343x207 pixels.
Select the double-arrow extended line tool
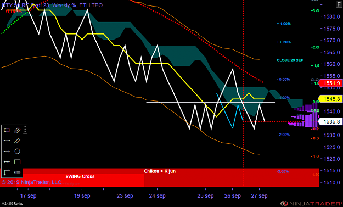(x=7, y=162)
